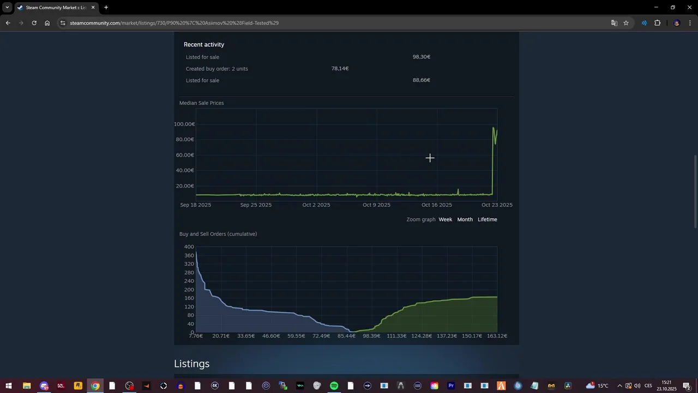Viewport: 698px width, 393px height.
Task: Open the notification center
Action: (x=687, y=386)
